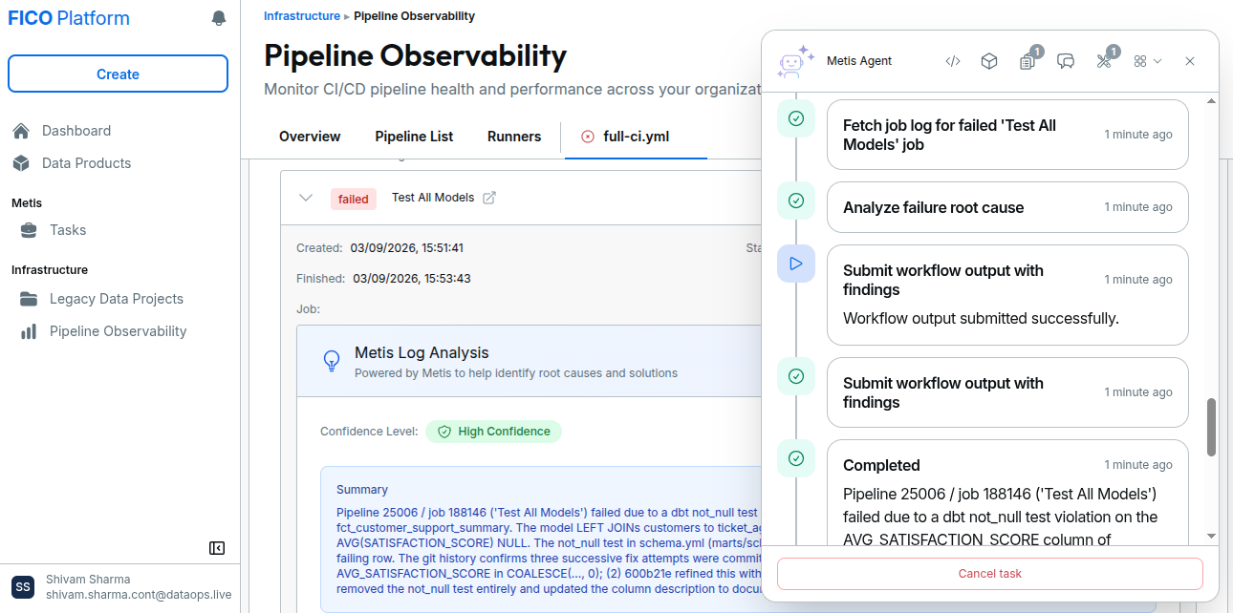Screen dimensions: 1233x613
Task: Close the Metis Agent panel
Action: pyautogui.click(x=1190, y=61)
